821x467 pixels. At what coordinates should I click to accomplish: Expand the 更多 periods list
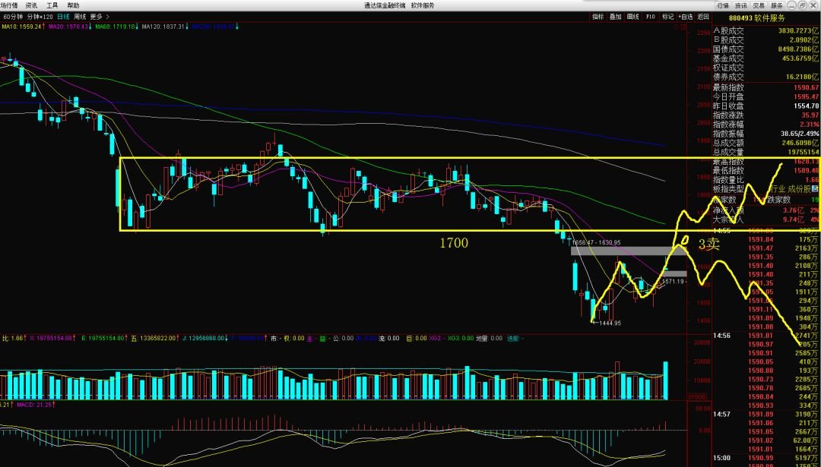(x=99, y=17)
